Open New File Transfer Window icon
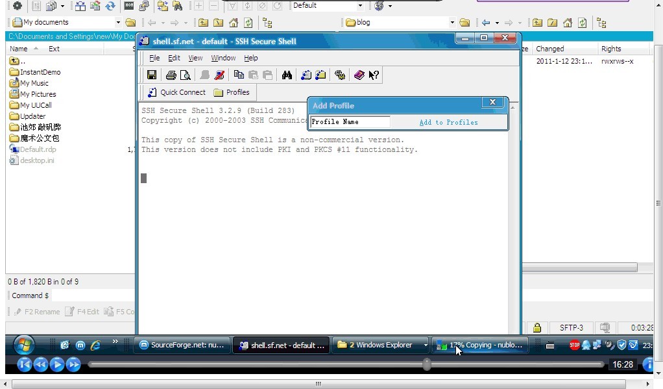663x389 pixels. [x=320, y=75]
